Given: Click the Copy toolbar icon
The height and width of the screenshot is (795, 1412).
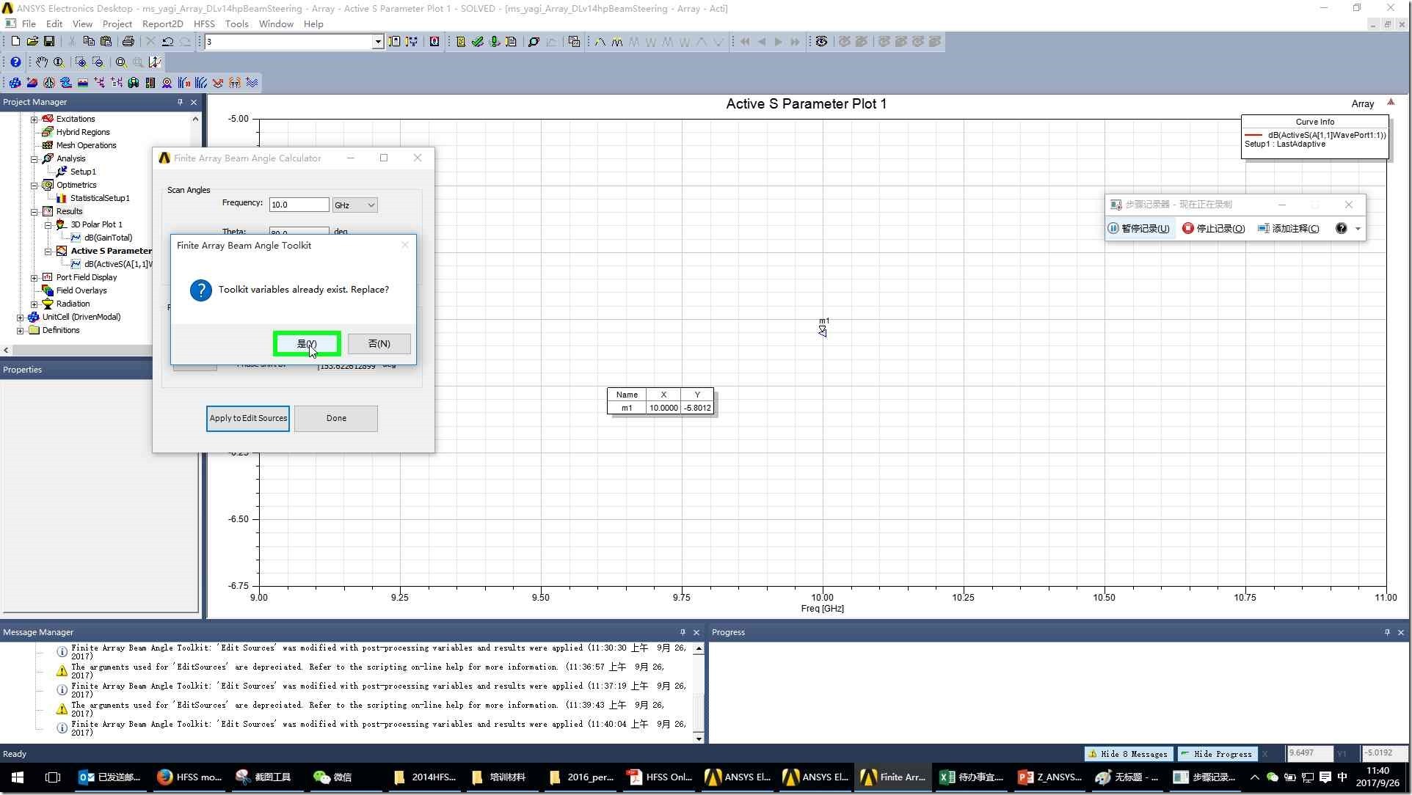Looking at the screenshot, I should 89,42.
